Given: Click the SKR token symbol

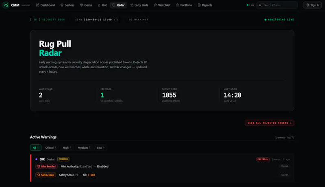Looking at the screenshot, I should click(42, 159).
